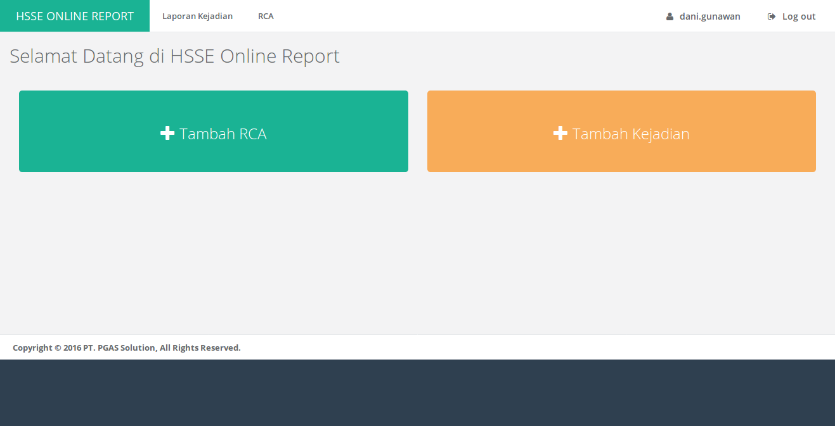Click the empty navbar space left of username
Screen dimensions: 835x426
(x=469, y=16)
